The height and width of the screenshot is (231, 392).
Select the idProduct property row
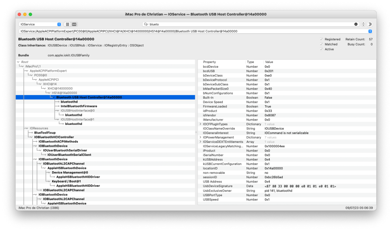(x=287, y=111)
